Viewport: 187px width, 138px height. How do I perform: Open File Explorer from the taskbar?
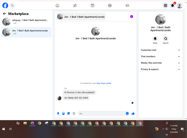click(25, 123)
